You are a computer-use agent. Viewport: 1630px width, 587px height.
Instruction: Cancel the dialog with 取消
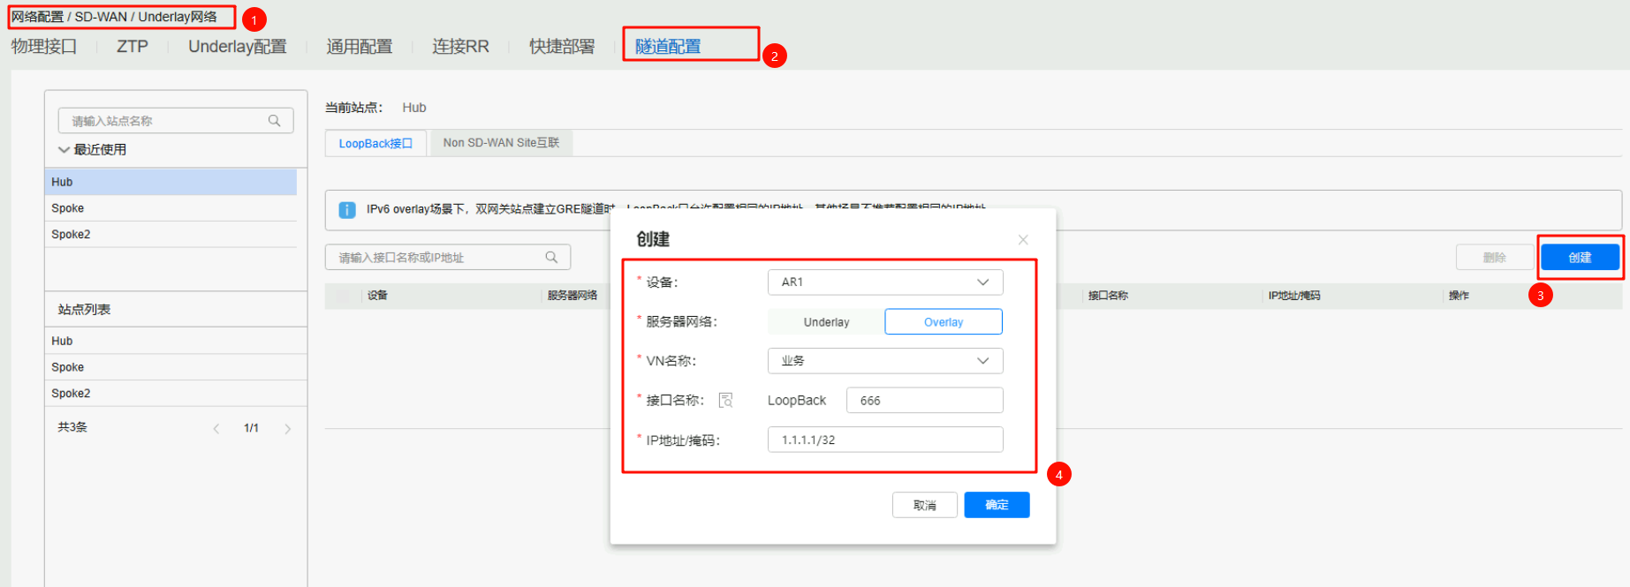[924, 505]
